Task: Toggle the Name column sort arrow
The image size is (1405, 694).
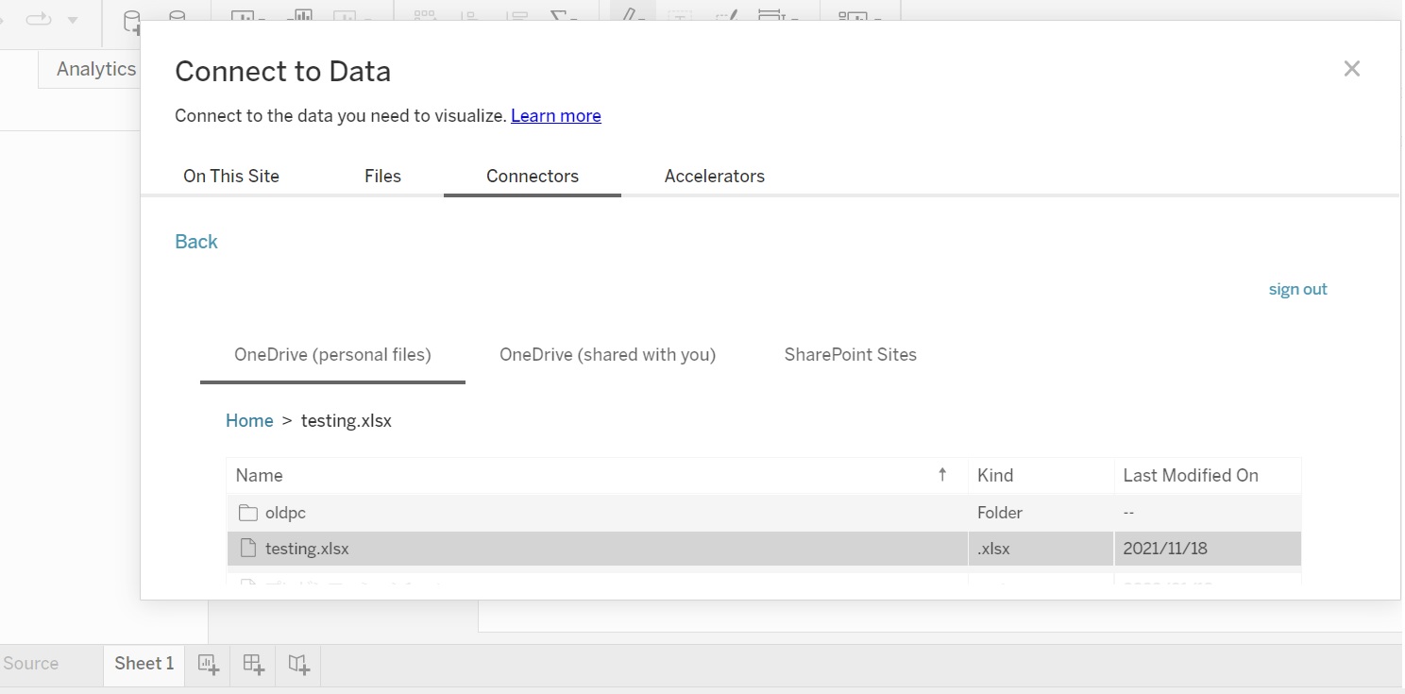Action: coord(941,475)
